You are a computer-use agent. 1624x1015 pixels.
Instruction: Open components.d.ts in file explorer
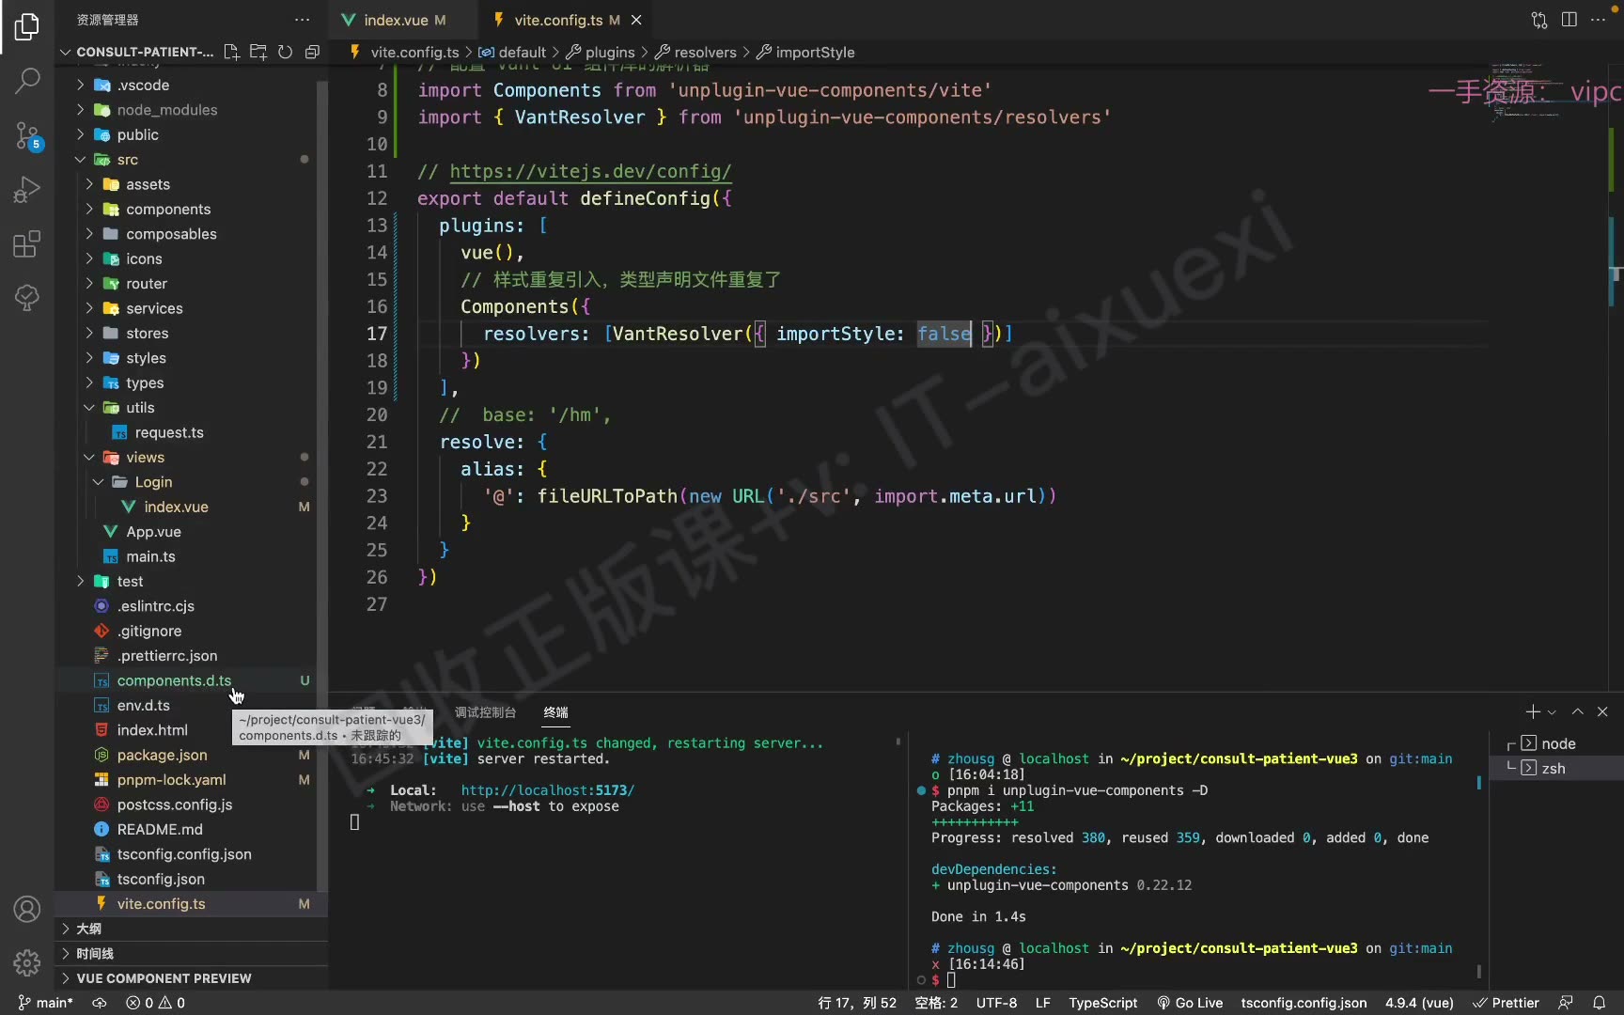tap(174, 680)
